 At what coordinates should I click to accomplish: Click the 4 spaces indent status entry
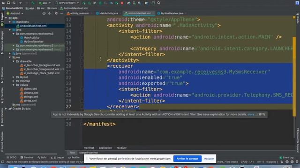[272, 162]
